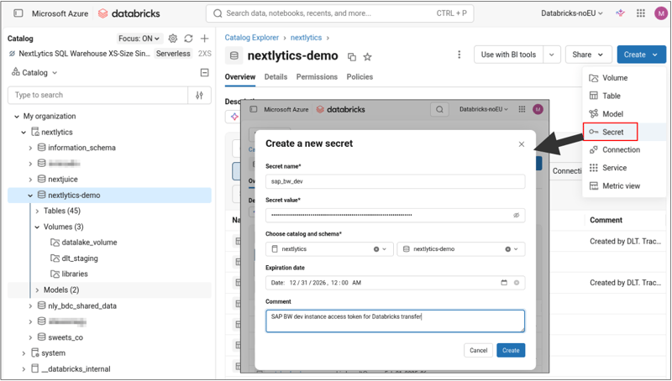672x381 pixels.
Task: Open the schema dropdown showing nextlytics-demo
Action: 460,249
